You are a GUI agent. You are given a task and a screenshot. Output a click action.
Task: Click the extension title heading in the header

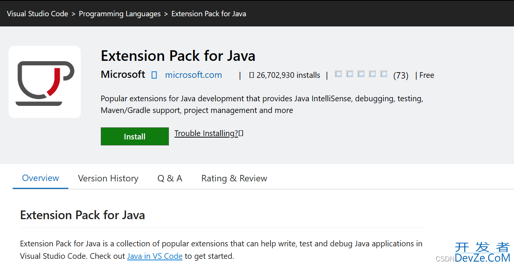coord(178,56)
